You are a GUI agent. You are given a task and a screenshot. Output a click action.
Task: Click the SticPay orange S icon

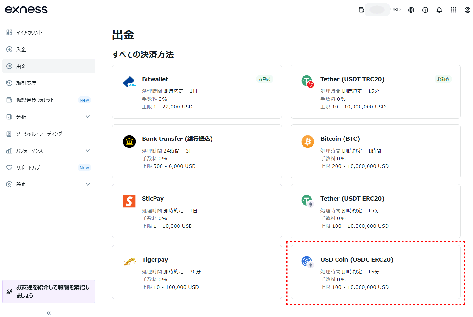[x=129, y=201]
